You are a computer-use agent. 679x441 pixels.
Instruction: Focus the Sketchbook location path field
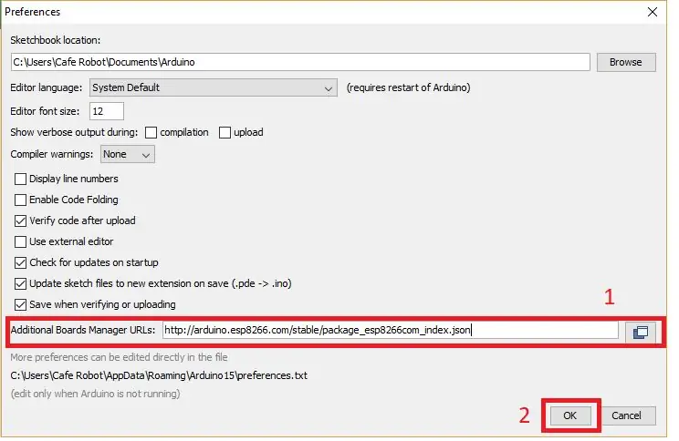click(x=300, y=62)
